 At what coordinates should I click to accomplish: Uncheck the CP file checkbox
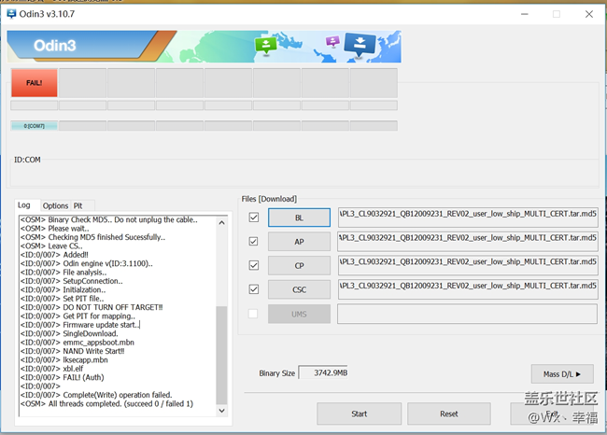254,265
